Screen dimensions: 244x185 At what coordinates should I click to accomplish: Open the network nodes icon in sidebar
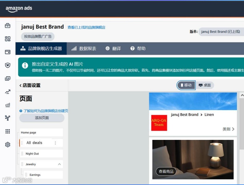8,118
